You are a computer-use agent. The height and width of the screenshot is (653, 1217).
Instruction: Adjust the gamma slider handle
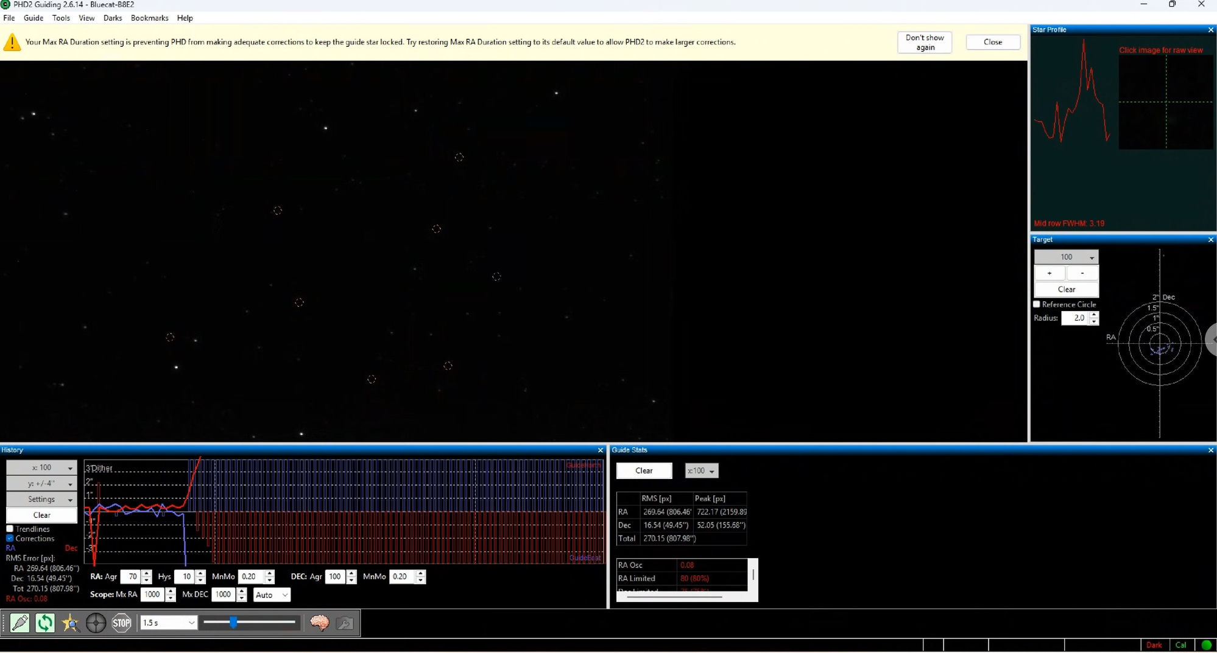(x=233, y=622)
